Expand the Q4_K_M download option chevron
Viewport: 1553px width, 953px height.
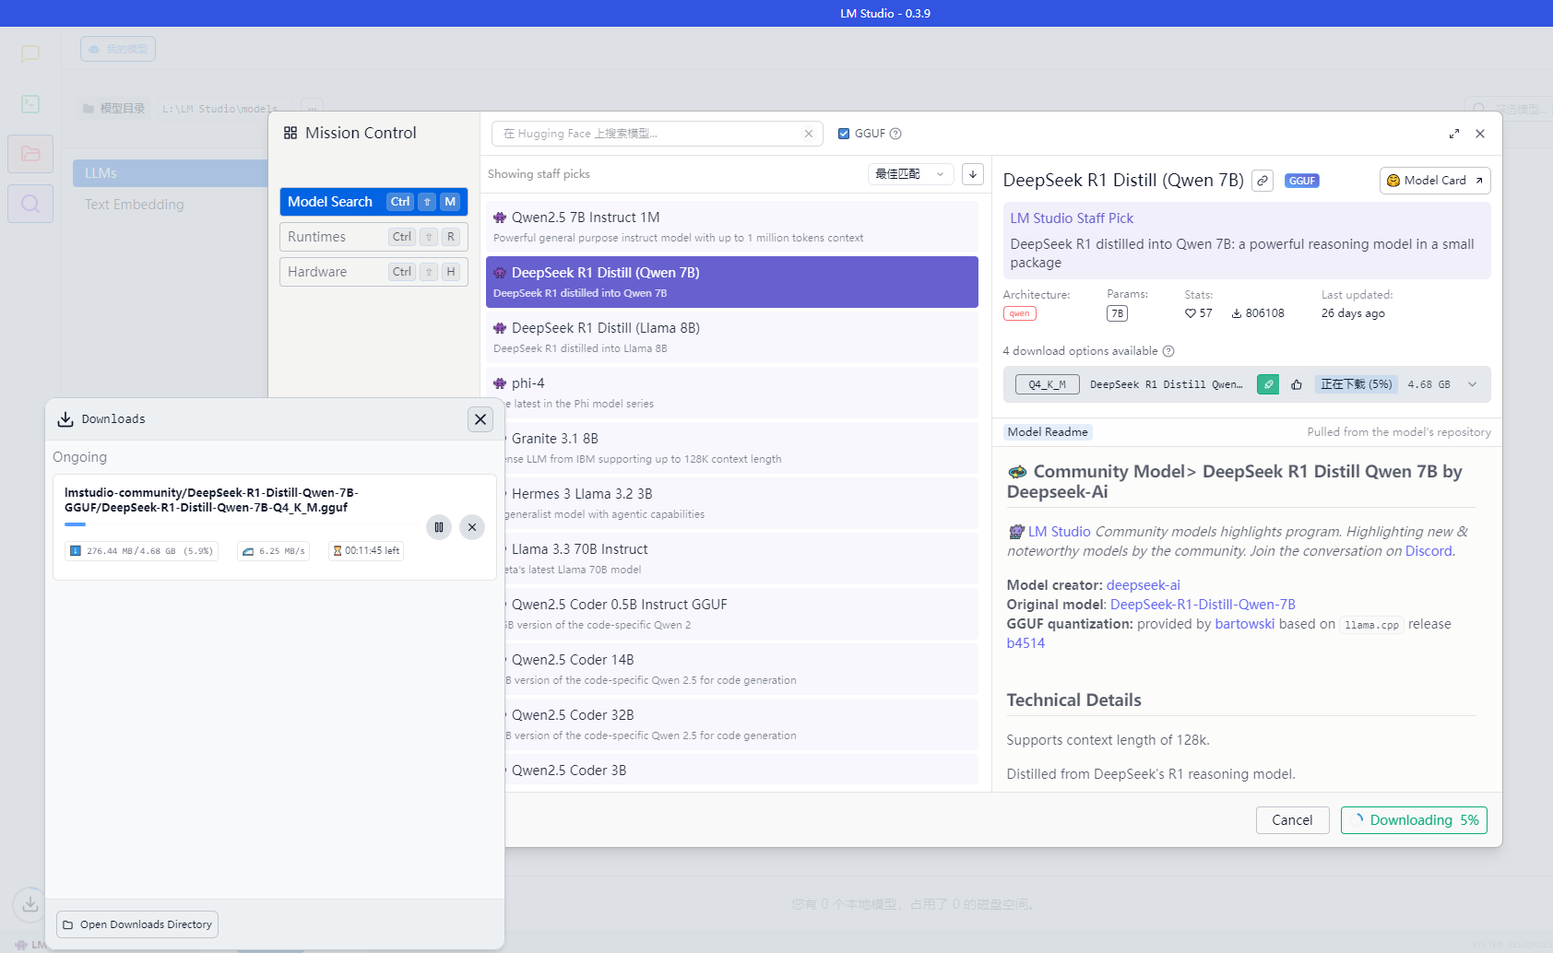click(x=1473, y=384)
